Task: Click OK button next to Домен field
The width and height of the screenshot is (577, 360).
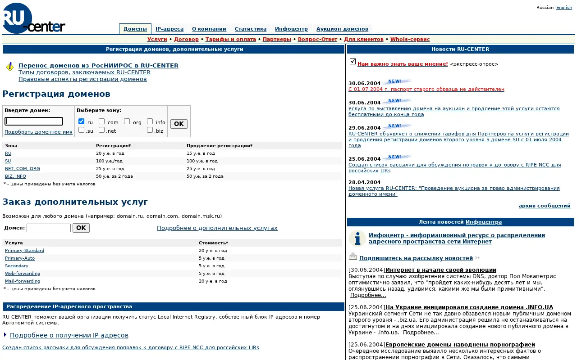Action: [x=81, y=228]
